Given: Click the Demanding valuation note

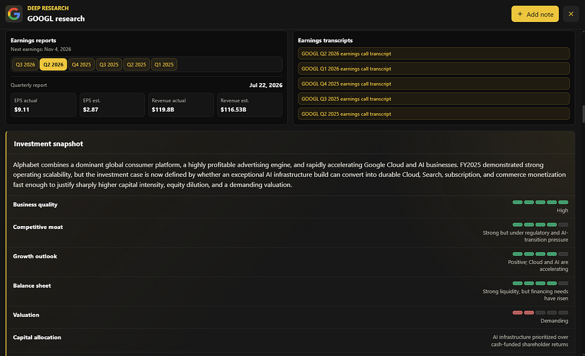Looking at the screenshot, I should [554, 320].
